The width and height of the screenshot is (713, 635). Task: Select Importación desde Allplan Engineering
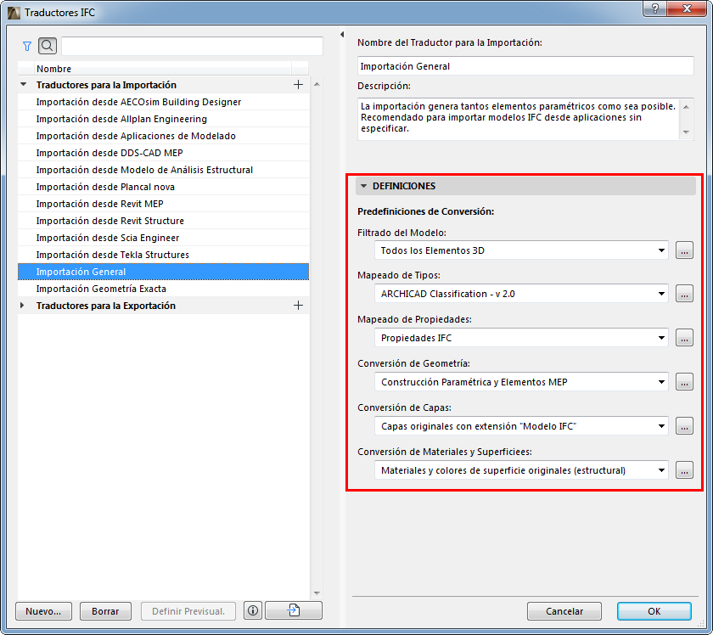click(163, 119)
